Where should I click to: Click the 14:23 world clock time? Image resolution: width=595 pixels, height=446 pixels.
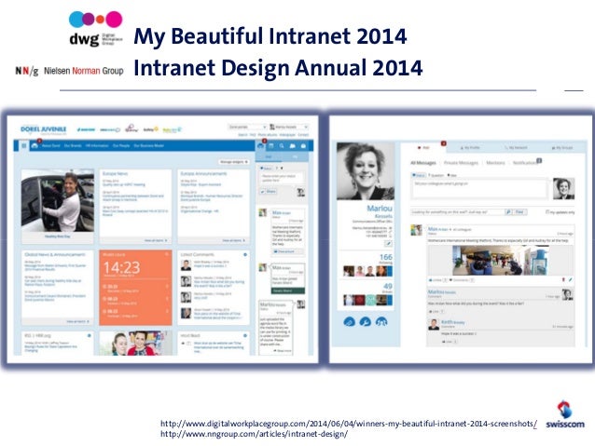(x=122, y=267)
